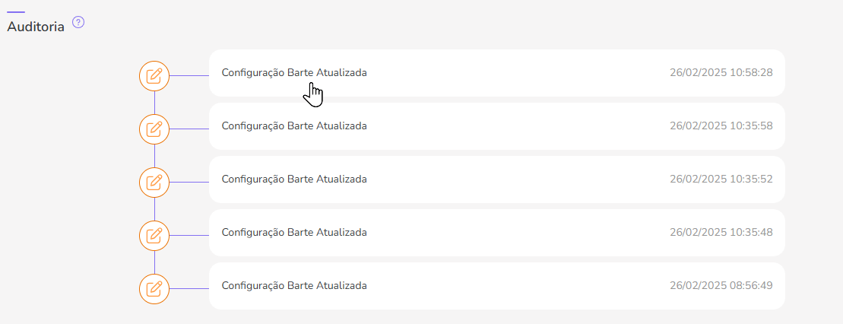Click the Auditoria section heading
Image resolution: width=843 pixels, height=324 pixels.
click(36, 26)
